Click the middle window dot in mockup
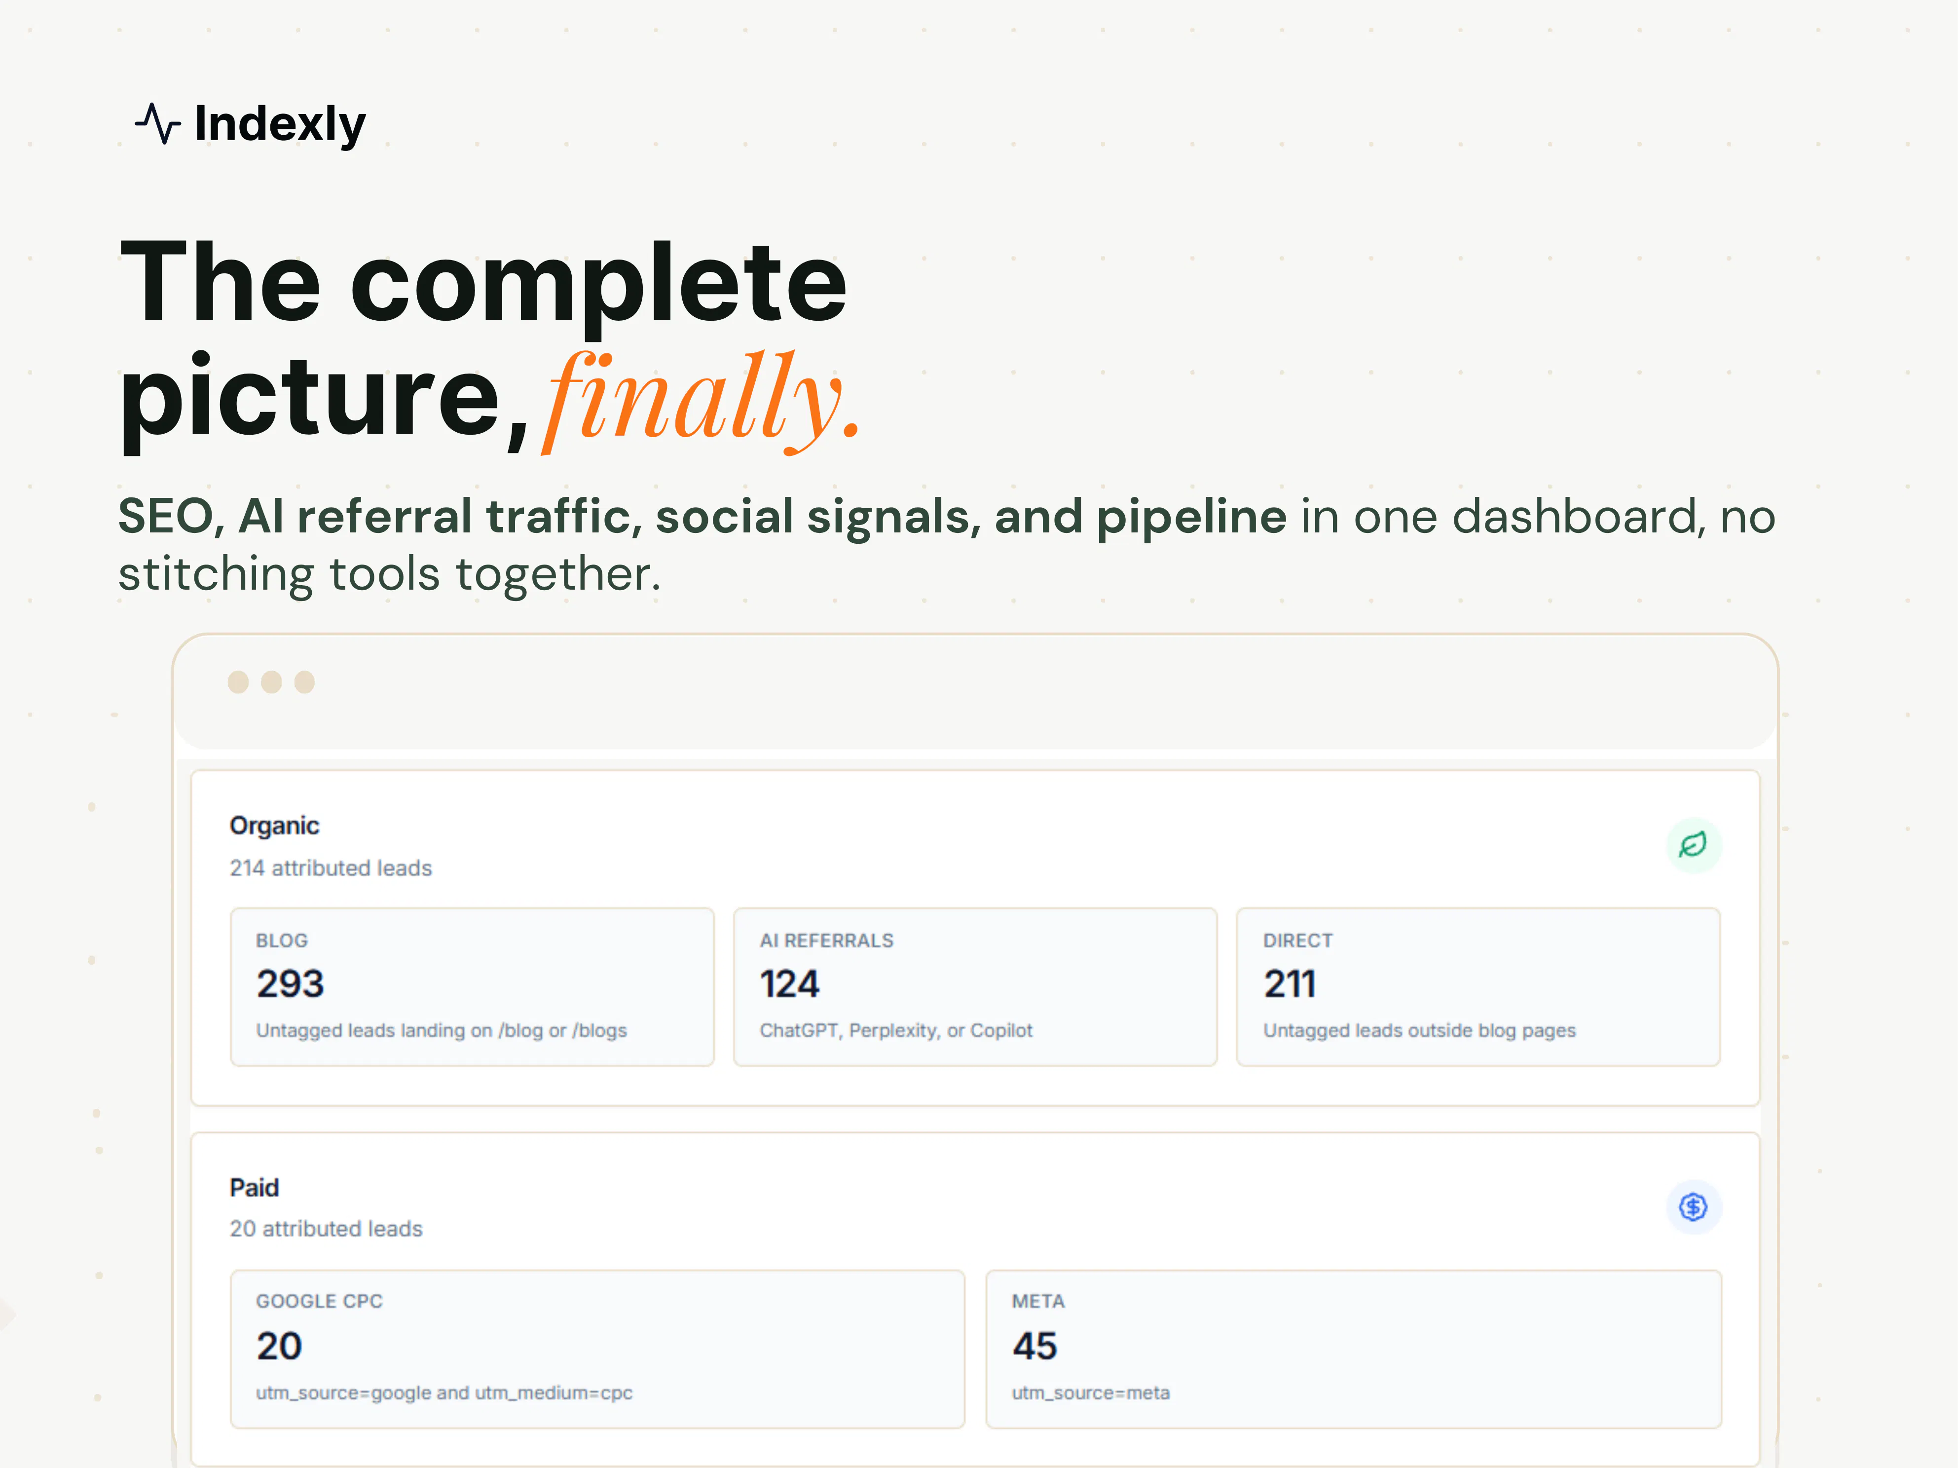The image size is (1958, 1468). tap(272, 682)
